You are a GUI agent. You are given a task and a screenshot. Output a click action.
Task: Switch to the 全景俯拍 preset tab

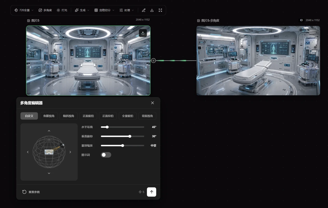(x=128, y=116)
